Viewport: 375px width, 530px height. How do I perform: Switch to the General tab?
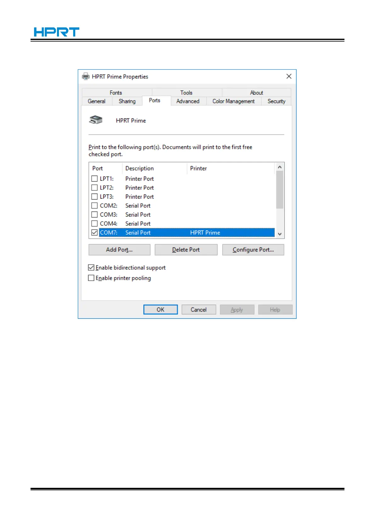coord(97,101)
